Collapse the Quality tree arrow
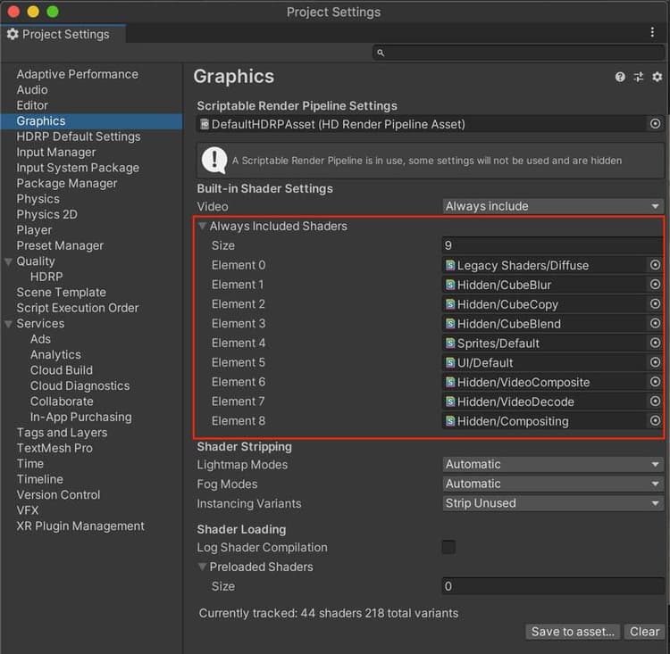The image size is (670, 654). tap(8, 261)
